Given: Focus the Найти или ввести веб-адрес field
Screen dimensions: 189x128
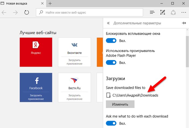Looking at the screenshot, I should (89, 12).
